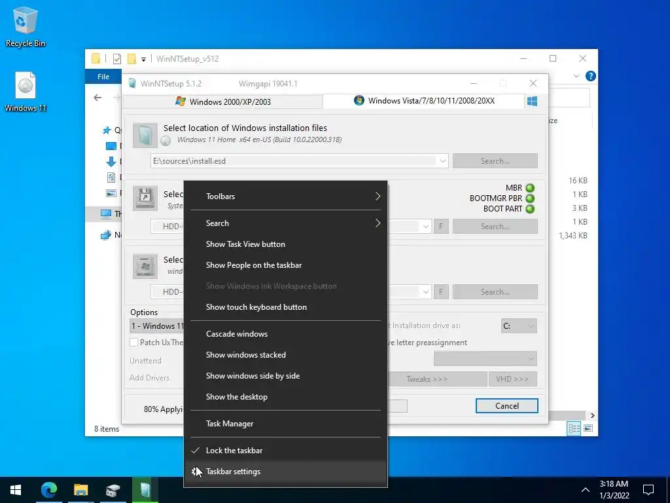Open the Windows 11 disc desktop icon

point(26,92)
